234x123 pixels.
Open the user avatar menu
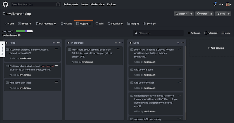point(228,4)
